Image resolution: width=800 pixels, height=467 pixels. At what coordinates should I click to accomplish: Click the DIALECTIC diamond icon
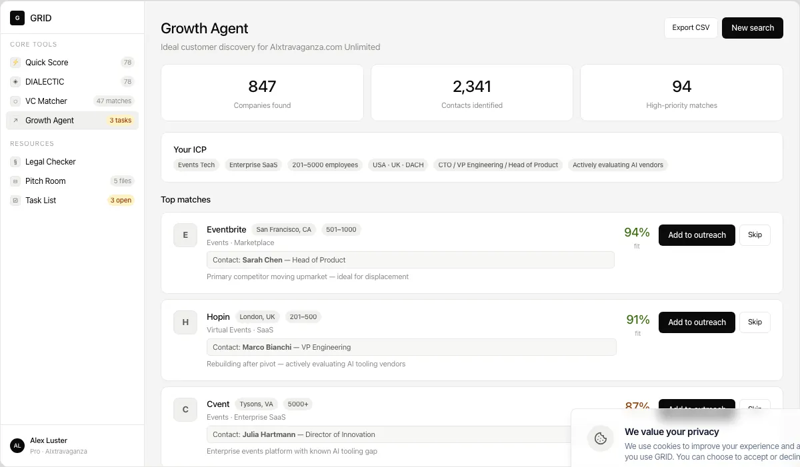[x=15, y=81]
